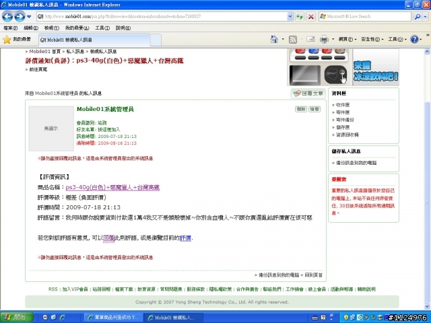The height and width of the screenshot is (323, 431).
Task: Switch to the 單筆商品刊登成功 taskbar window
Action: click(x=113, y=318)
